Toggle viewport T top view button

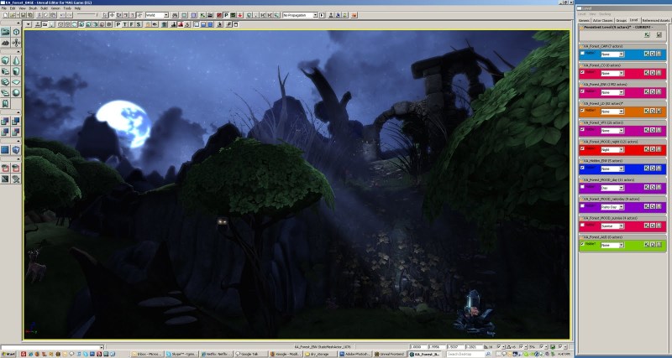tap(125, 24)
